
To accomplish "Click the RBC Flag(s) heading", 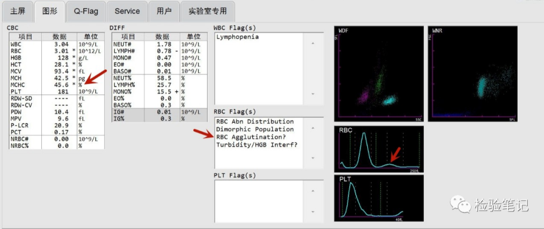I will click(x=235, y=111).
